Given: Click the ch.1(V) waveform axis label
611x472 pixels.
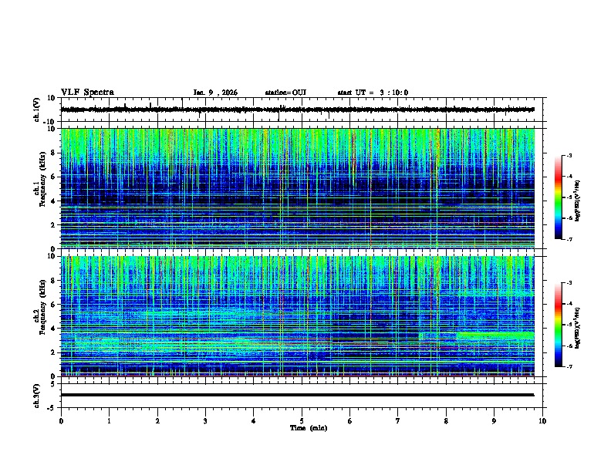Looking at the screenshot, I should point(36,110).
